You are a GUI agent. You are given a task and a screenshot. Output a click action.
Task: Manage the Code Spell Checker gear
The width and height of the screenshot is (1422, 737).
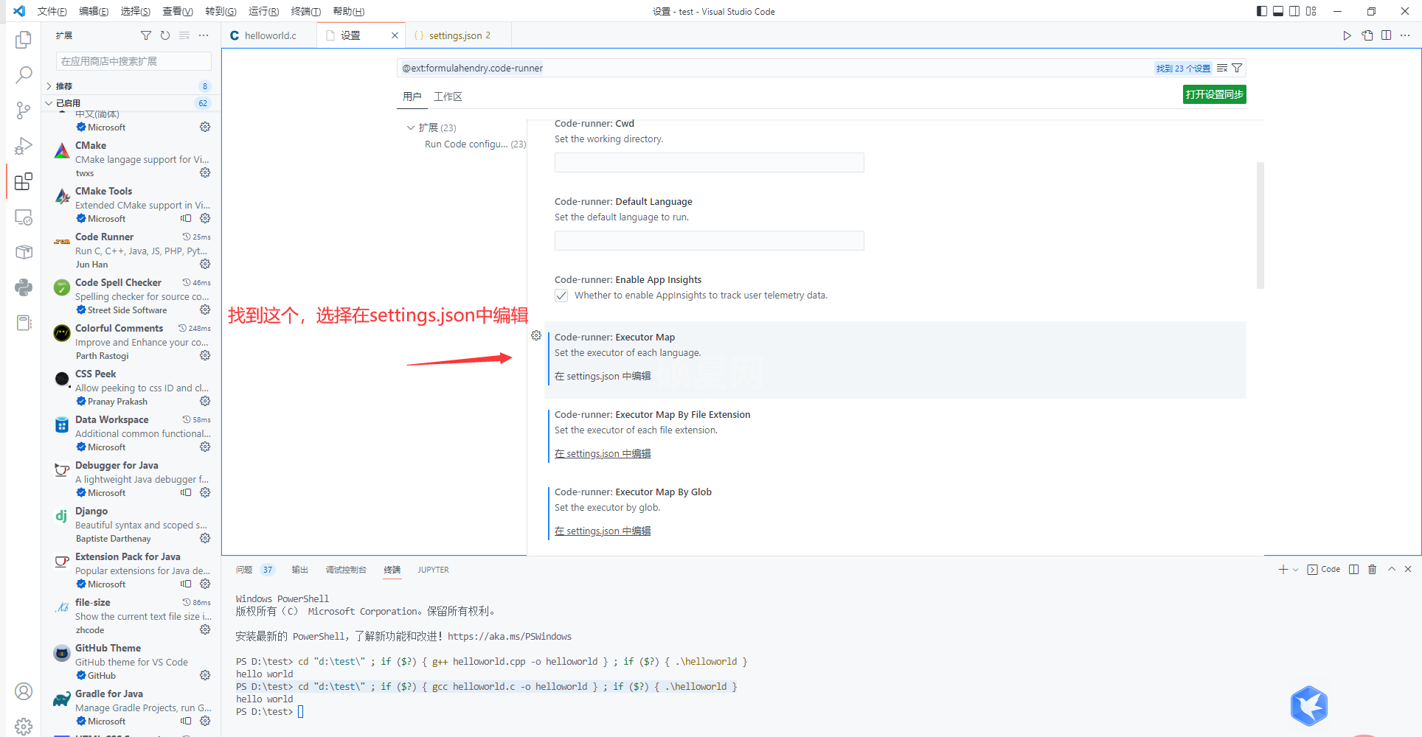coord(205,310)
